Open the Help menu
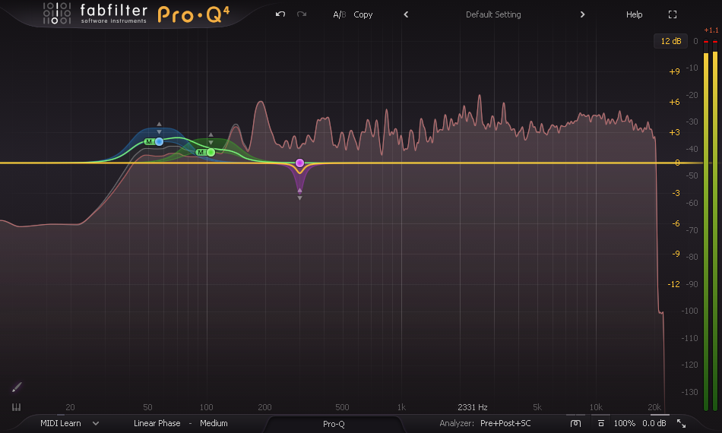This screenshot has width=722, height=433. click(x=634, y=14)
